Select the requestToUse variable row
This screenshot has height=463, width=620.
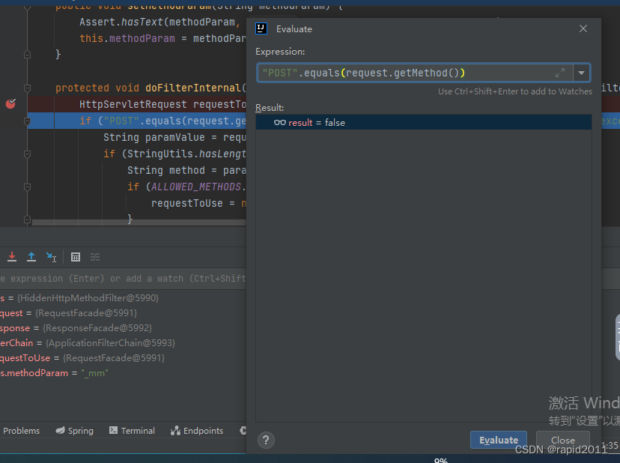[x=123, y=358]
